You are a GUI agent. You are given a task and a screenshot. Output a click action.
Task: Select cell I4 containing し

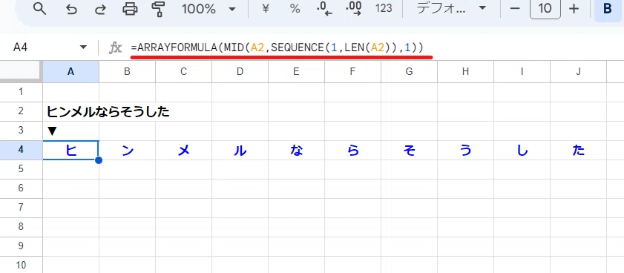pyautogui.click(x=522, y=151)
